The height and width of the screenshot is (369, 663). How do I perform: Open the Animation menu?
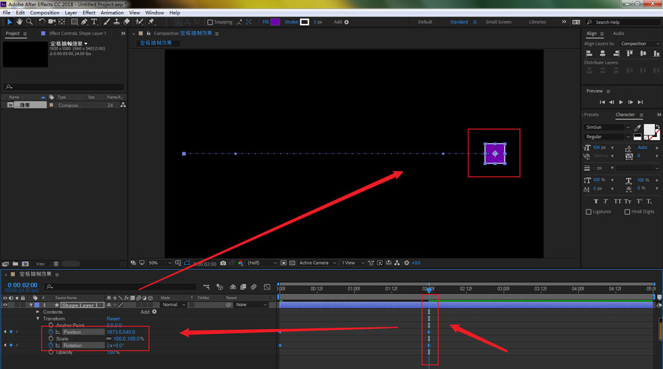coord(112,13)
